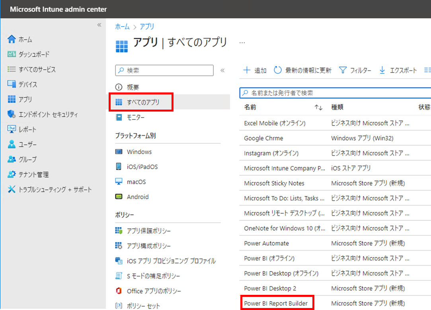Open Excel Mobile (オンライン) row

[x=275, y=123]
